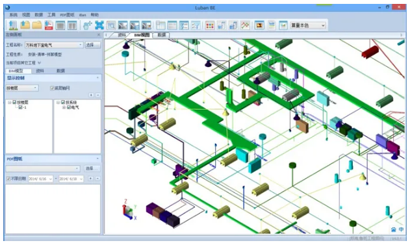Image resolution: width=410 pixels, height=243 pixels.
Task: Click the checklist window icon
Action: point(184,25)
